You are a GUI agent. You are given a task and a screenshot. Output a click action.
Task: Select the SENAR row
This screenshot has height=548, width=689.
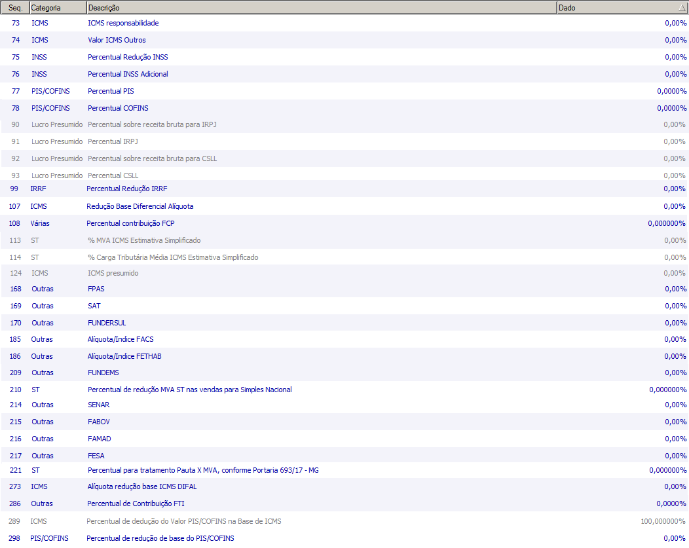344,405
